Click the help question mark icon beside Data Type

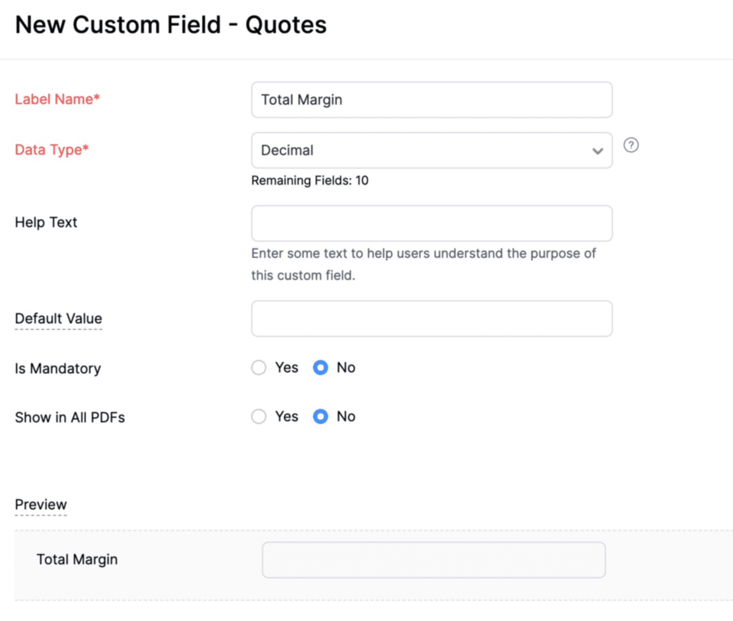631,145
